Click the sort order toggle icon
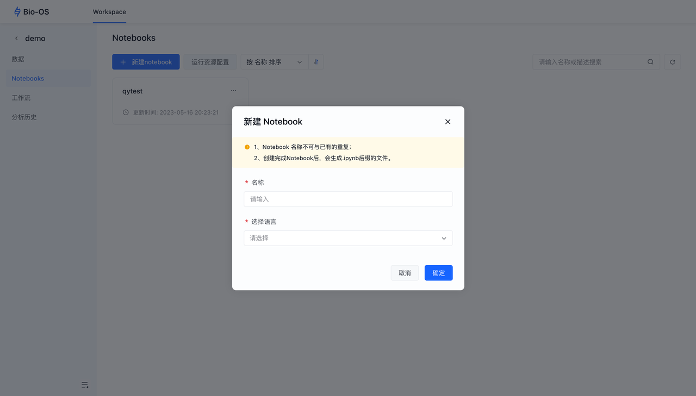This screenshot has width=696, height=396. (x=316, y=62)
